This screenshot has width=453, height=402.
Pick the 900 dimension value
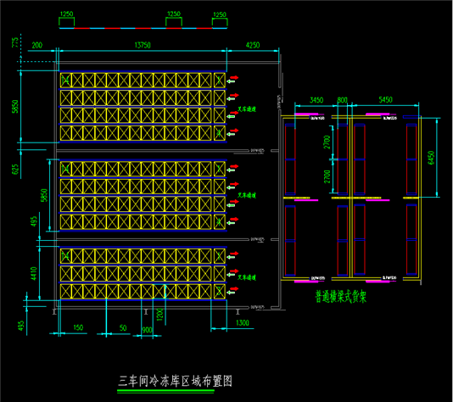[x=147, y=330]
